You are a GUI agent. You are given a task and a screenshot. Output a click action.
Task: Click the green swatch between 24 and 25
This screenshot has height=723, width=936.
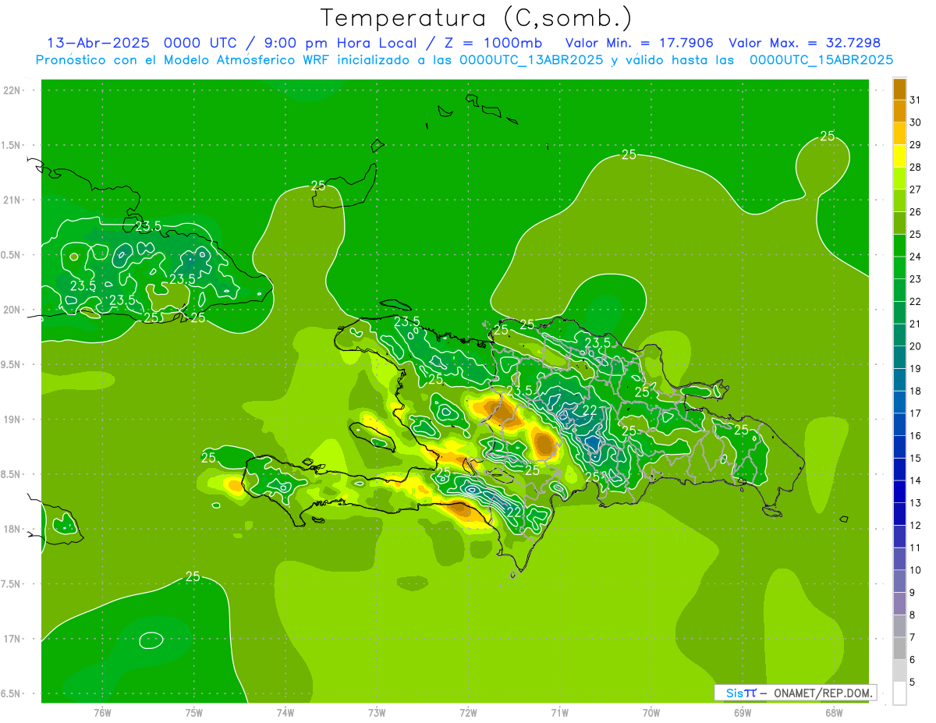point(899,245)
